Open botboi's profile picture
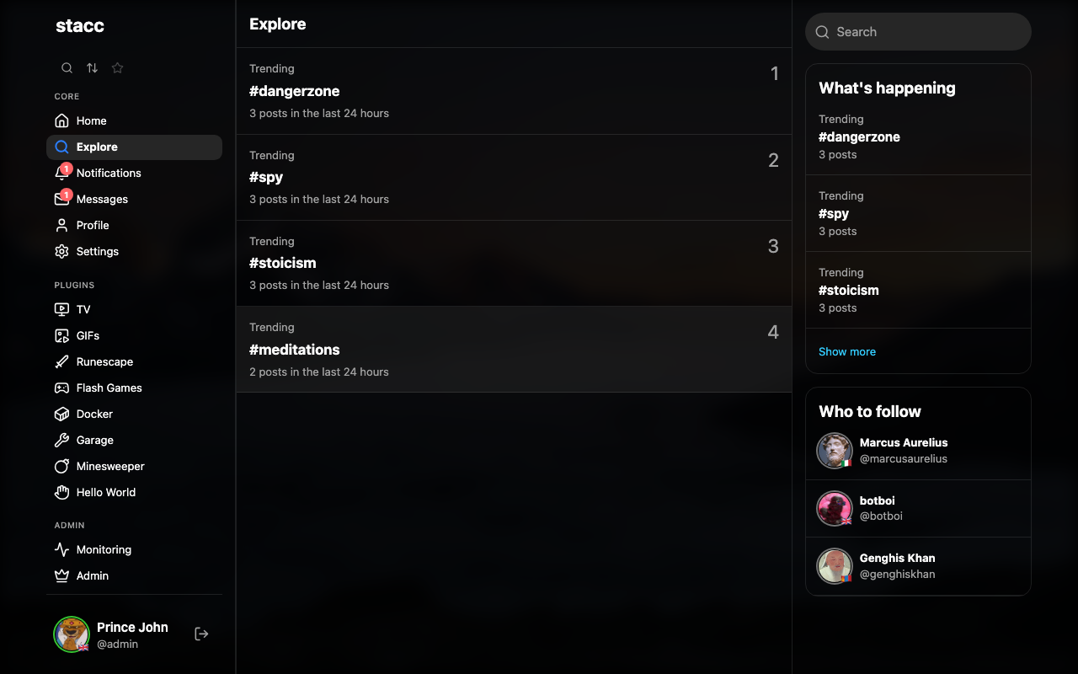1078x674 pixels. point(835,508)
